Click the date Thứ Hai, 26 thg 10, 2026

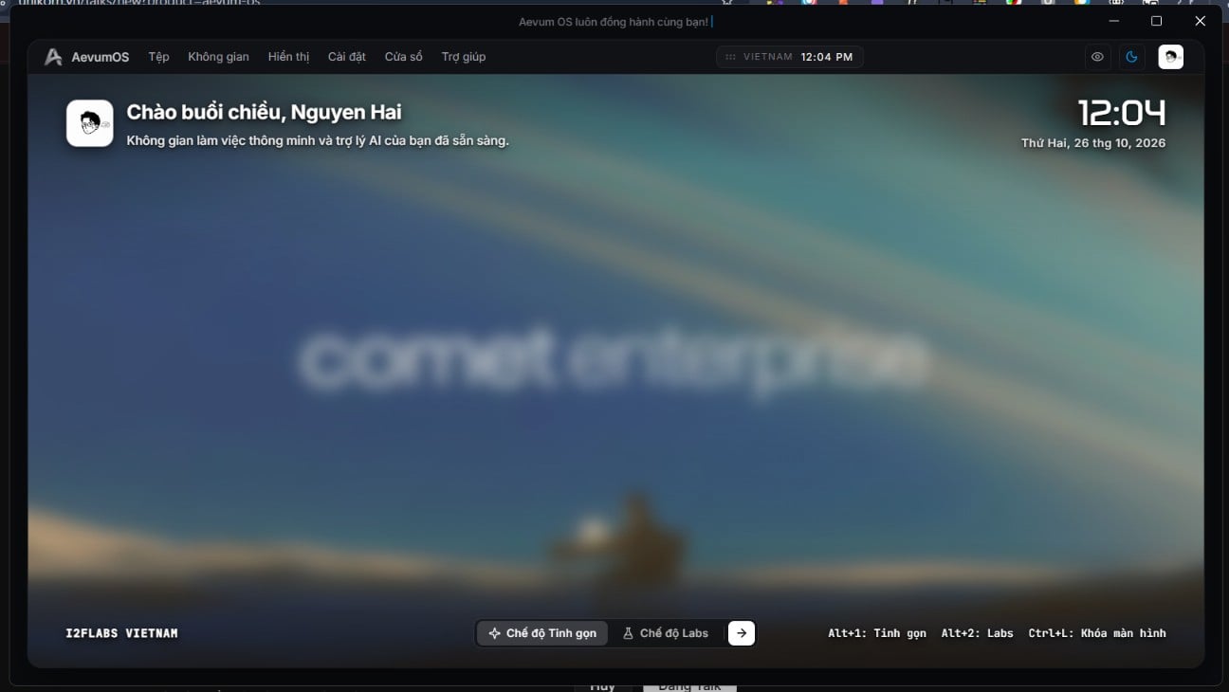(x=1093, y=143)
